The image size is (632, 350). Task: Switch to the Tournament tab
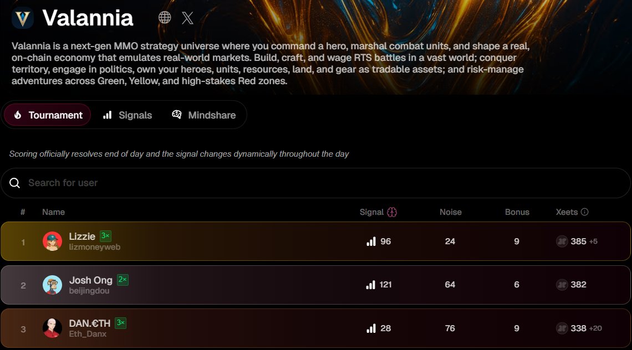click(48, 115)
